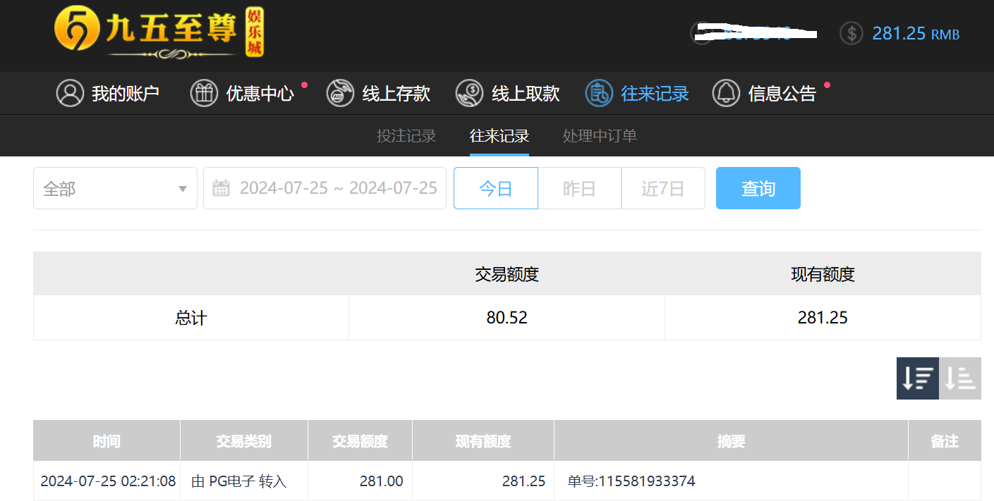This screenshot has width=994, height=501.
Task: Click the 线上存款 deposit icon
Action: [340, 93]
